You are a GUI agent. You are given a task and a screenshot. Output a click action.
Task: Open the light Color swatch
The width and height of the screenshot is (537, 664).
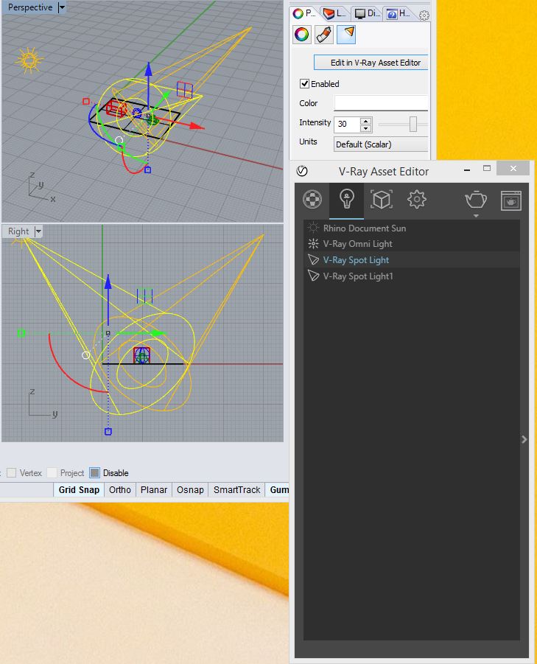click(x=381, y=103)
